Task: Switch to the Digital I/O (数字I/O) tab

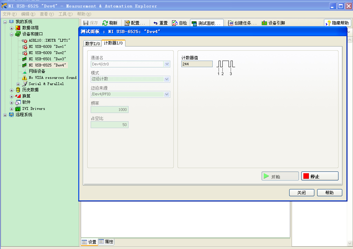Action: (x=92, y=43)
